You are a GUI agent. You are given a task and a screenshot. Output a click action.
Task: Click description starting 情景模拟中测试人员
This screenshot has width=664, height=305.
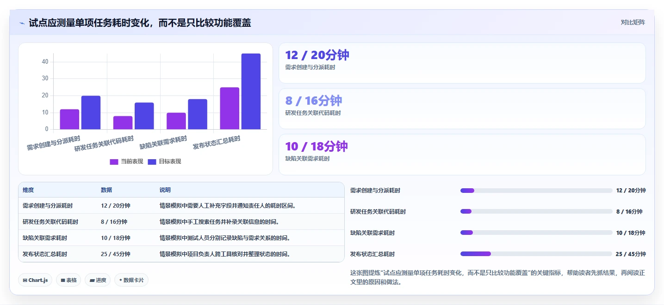tap(225, 238)
